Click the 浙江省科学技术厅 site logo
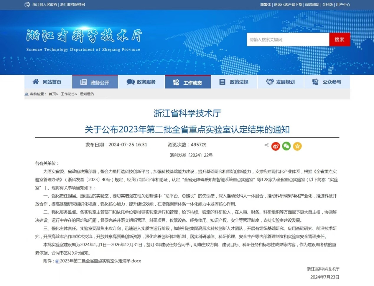 84,36
